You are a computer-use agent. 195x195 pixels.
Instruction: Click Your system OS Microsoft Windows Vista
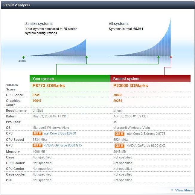(x=51, y=128)
